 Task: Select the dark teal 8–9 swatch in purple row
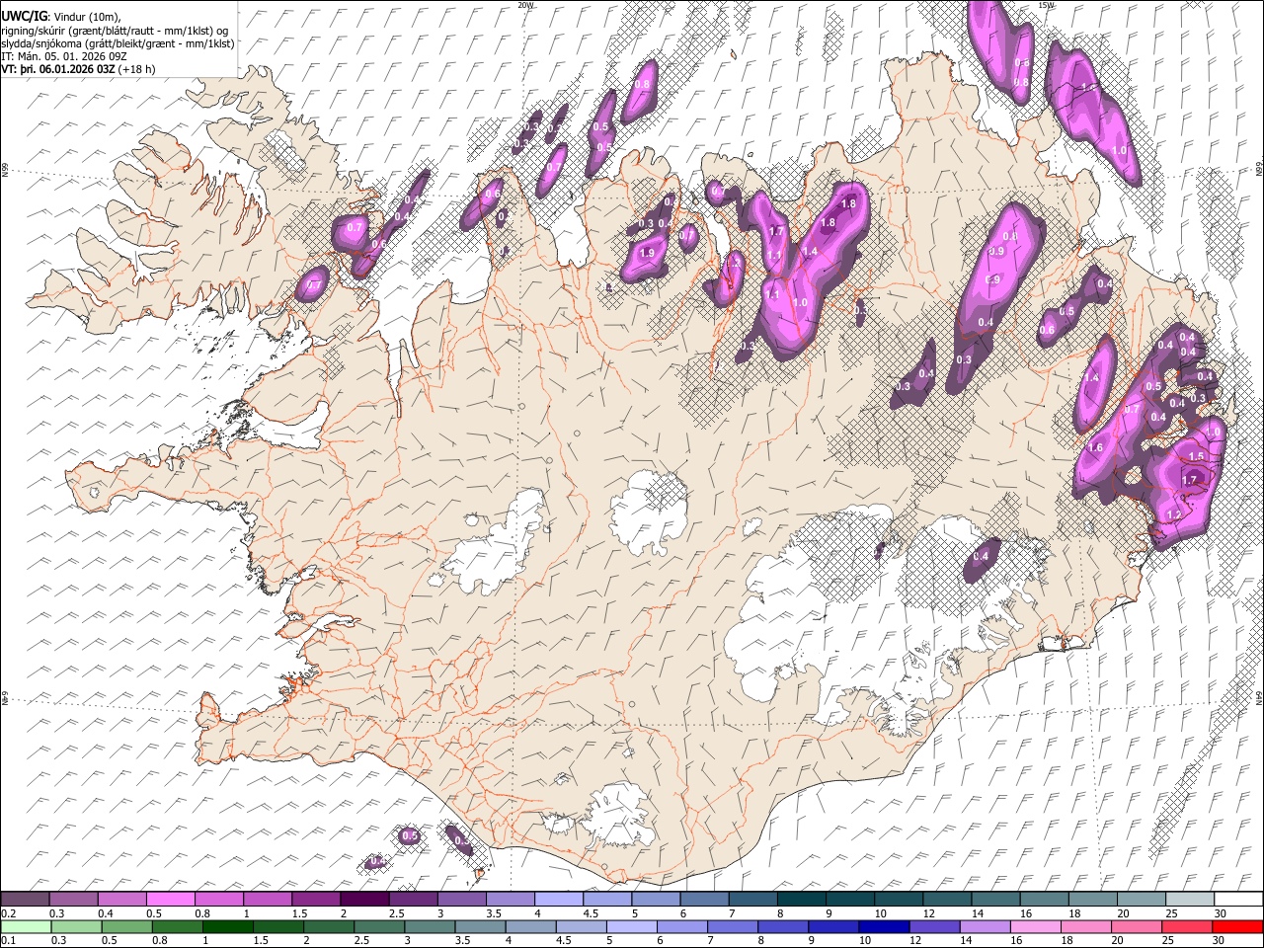pyautogui.click(x=801, y=899)
